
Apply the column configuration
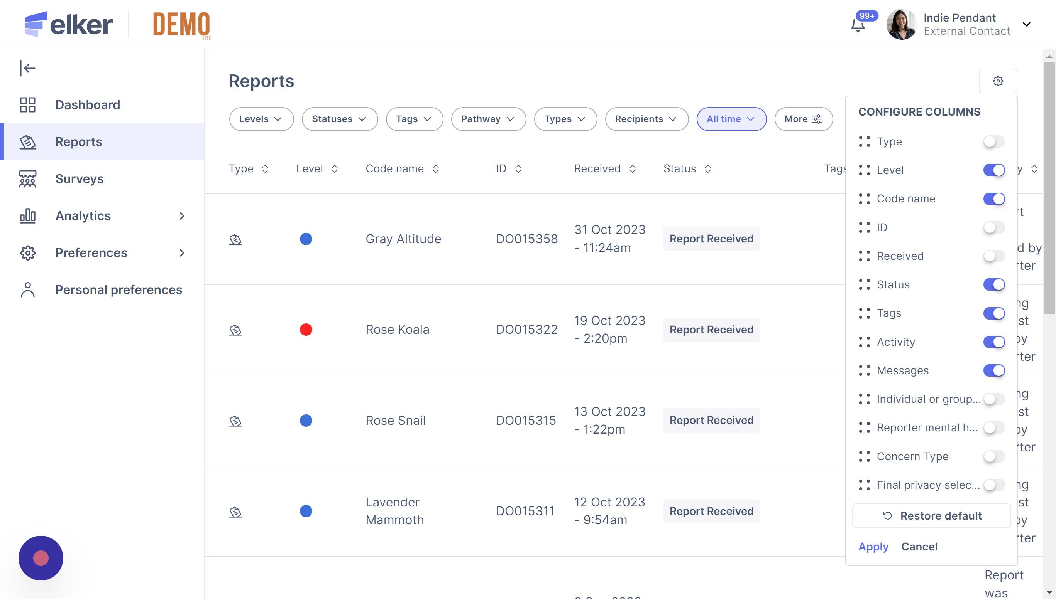(x=873, y=547)
